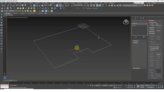Toggle Show End Result in modifier stack
The height and width of the screenshot is (92, 164).
136,37
